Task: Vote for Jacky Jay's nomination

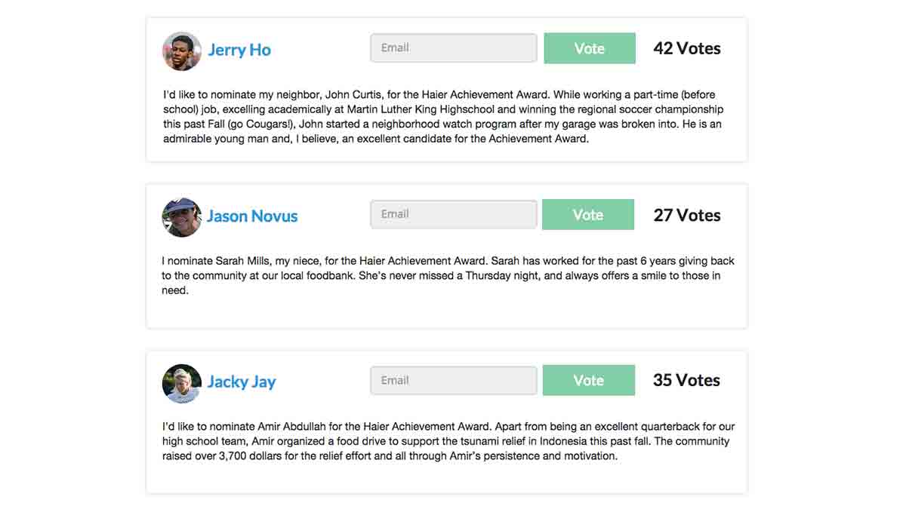Action: point(589,380)
